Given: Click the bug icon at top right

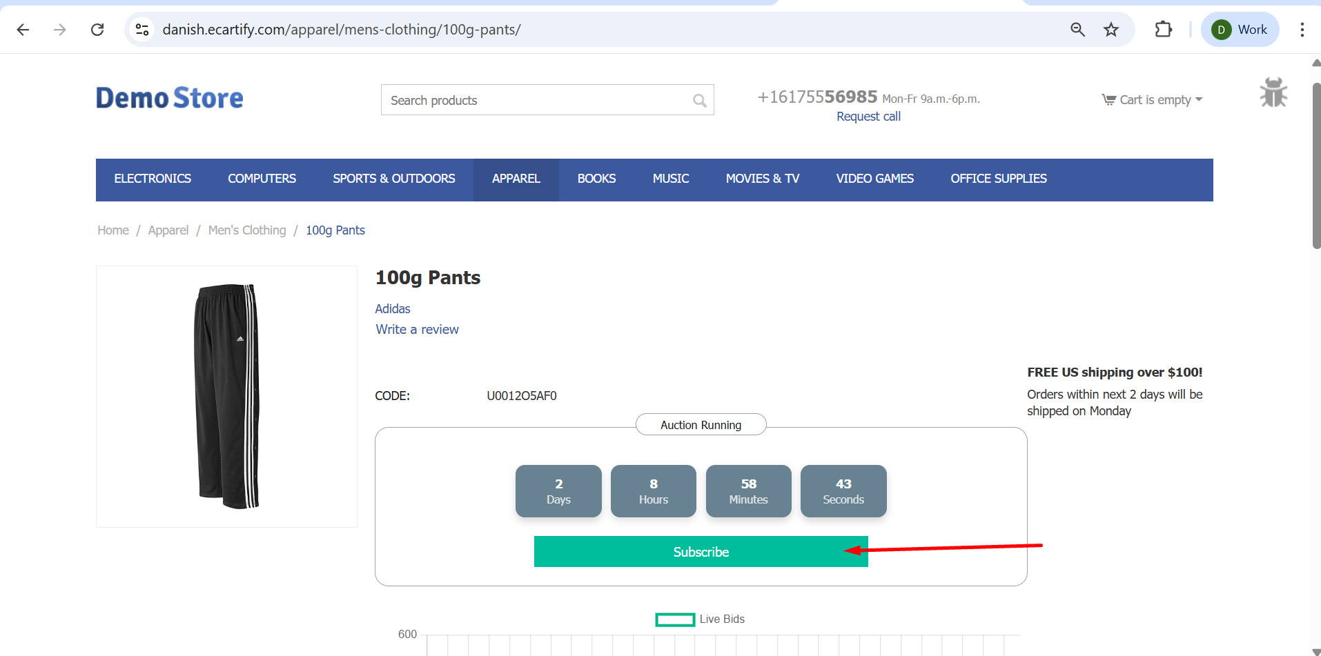Looking at the screenshot, I should 1273,92.
